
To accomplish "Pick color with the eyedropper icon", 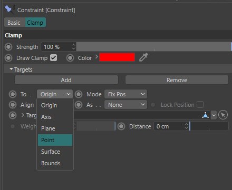I will pyautogui.click(x=143, y=57).
